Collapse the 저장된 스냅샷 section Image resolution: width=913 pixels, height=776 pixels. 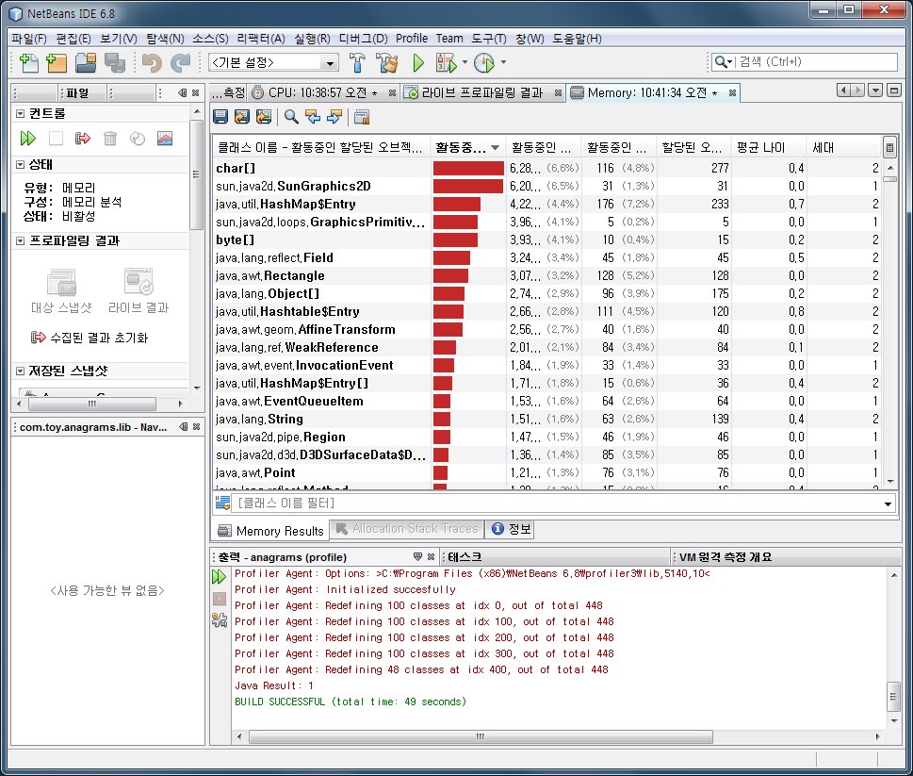[x=21, y=371]
